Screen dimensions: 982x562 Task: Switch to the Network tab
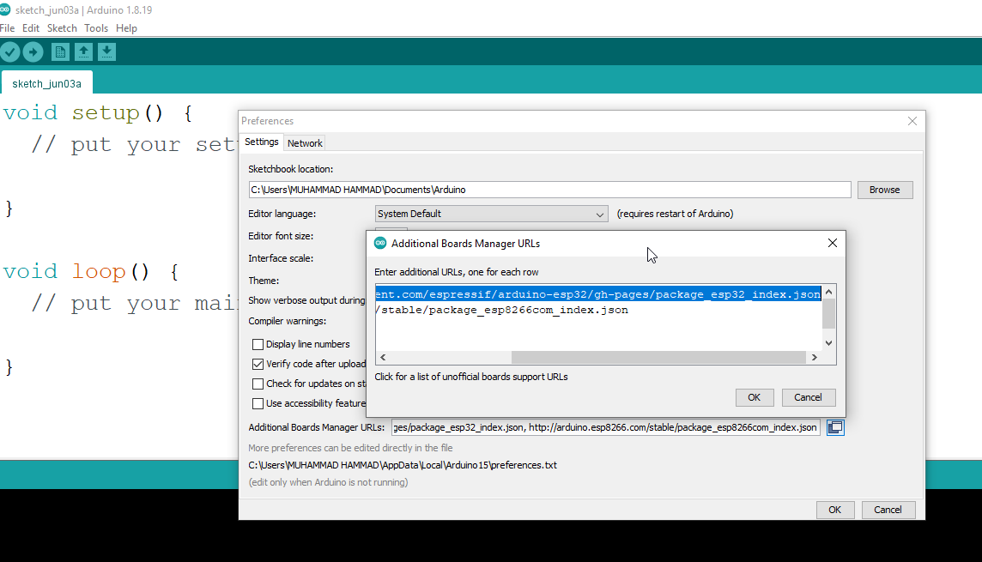305,143
